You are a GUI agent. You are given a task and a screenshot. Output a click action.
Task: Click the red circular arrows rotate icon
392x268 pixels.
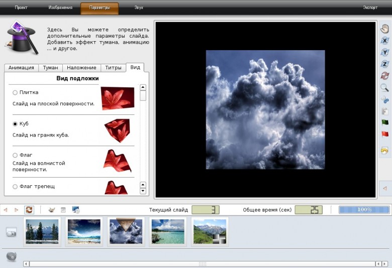pyautogui.click(x=385, y=76)
